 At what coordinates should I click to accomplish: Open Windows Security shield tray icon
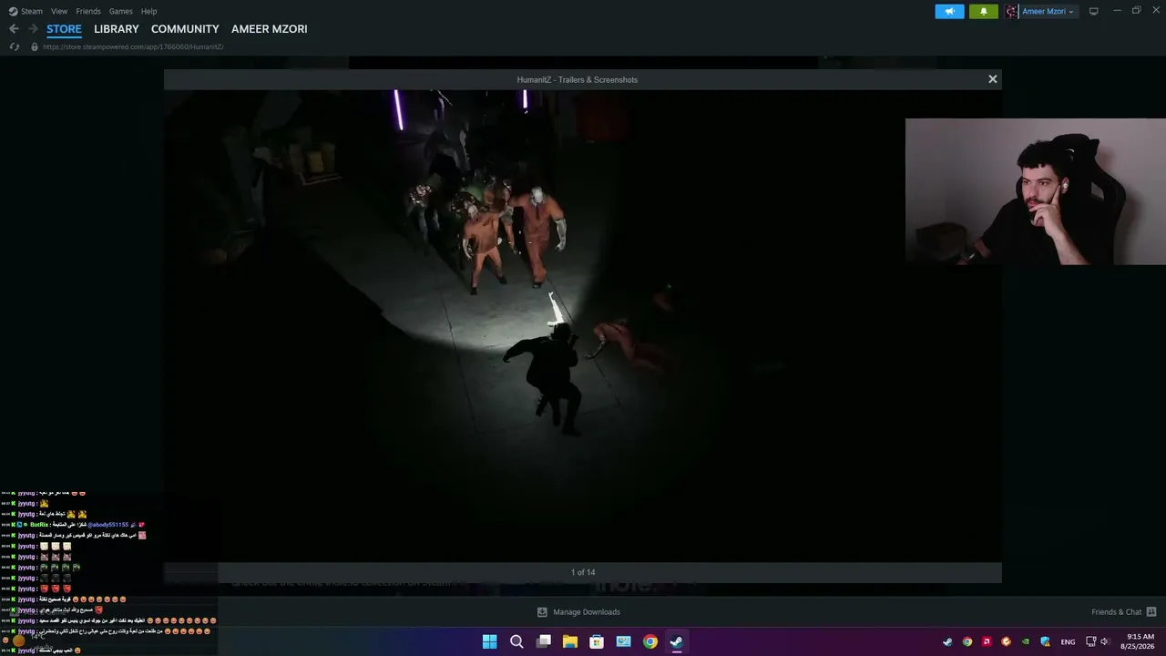tap(1045, 641)
